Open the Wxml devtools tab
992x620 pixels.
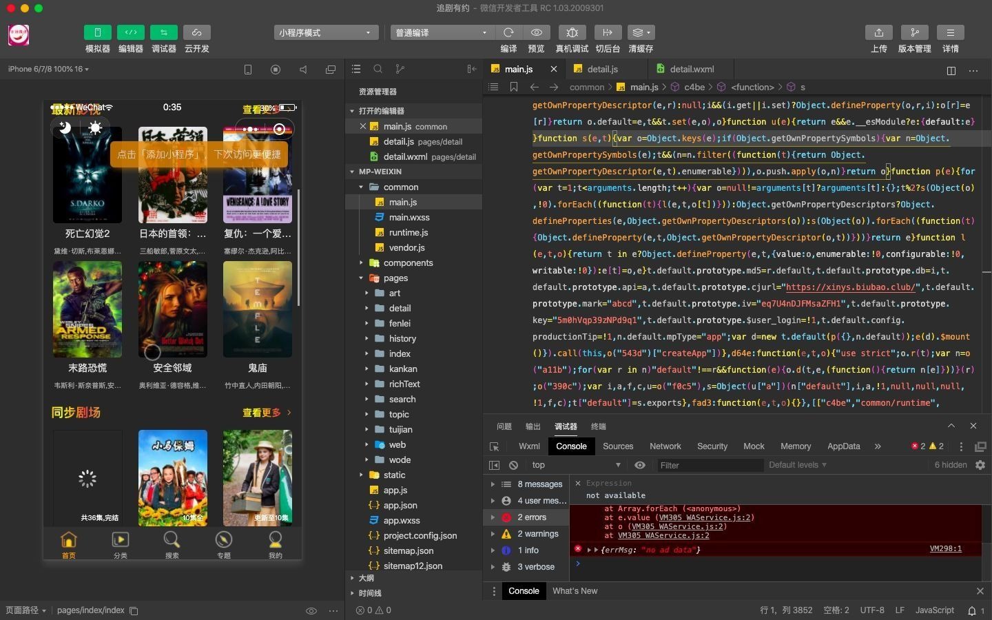click(529, 446)
